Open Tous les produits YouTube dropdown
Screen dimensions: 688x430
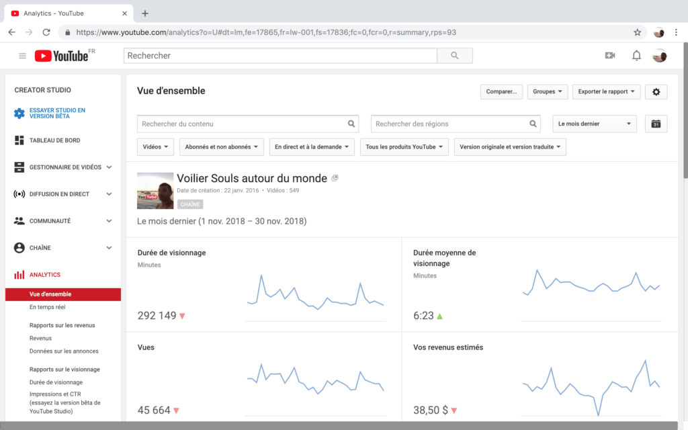[x=404, y=147]
